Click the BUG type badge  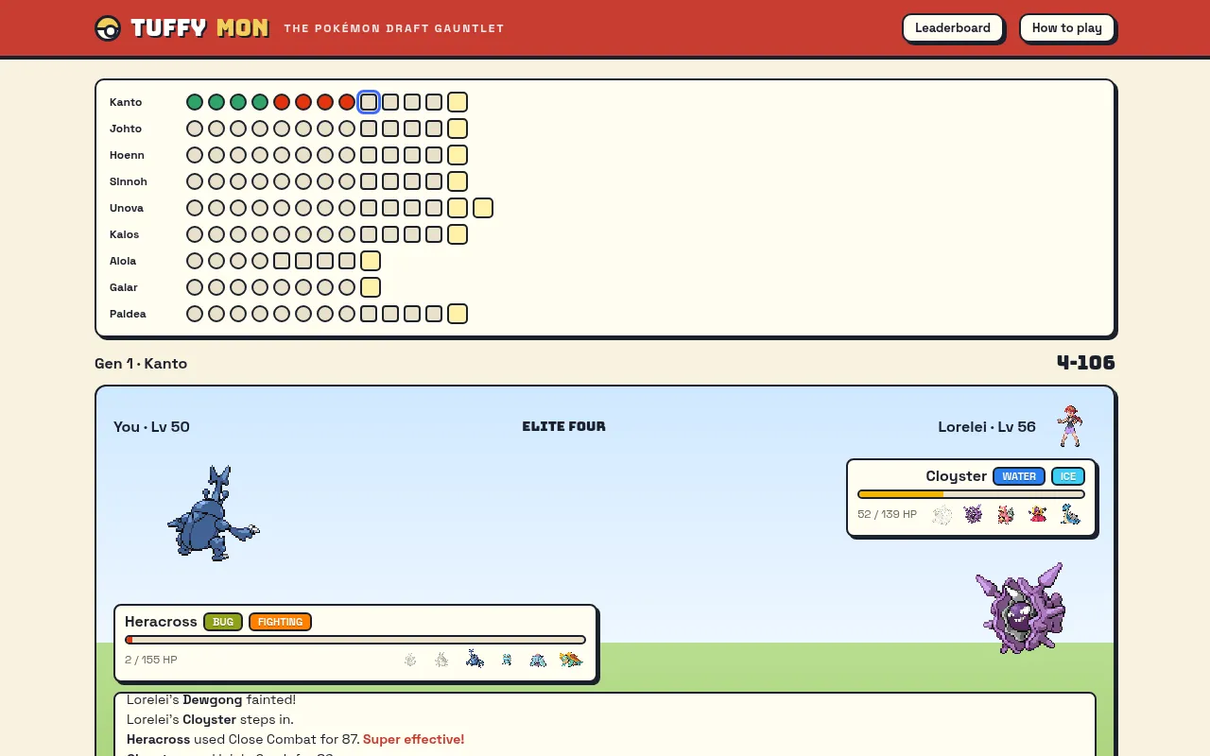[223, 622]
